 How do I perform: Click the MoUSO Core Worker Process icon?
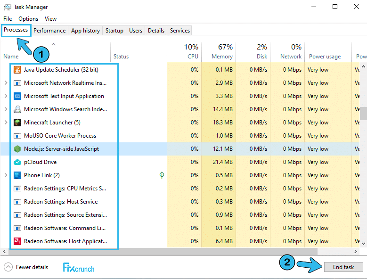point(17,136)
